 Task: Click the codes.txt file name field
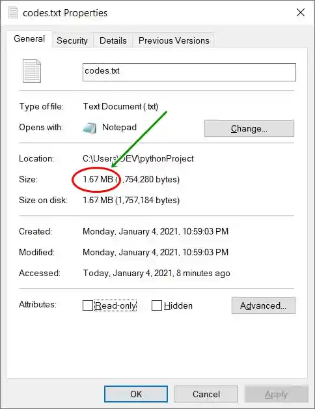point(189,72)
